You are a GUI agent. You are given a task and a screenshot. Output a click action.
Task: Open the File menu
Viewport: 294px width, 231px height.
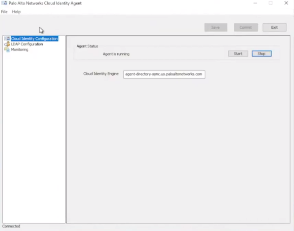point(4,11)
